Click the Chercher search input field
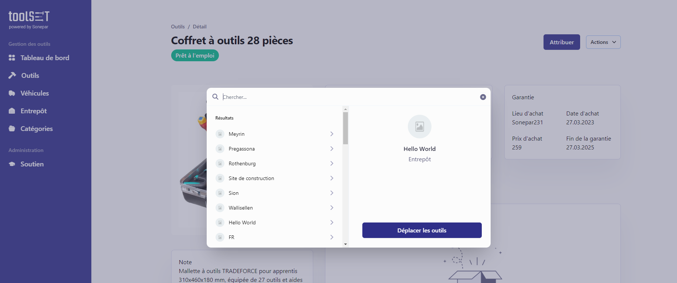This screenshot has height=283, width=677. pos(349,97)
